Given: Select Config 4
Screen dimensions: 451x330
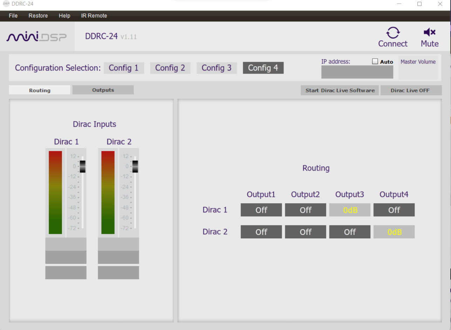Looking at the screenshot, I should [263, 68].
